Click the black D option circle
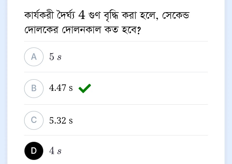Screen dimensions: 232x164 34,151
